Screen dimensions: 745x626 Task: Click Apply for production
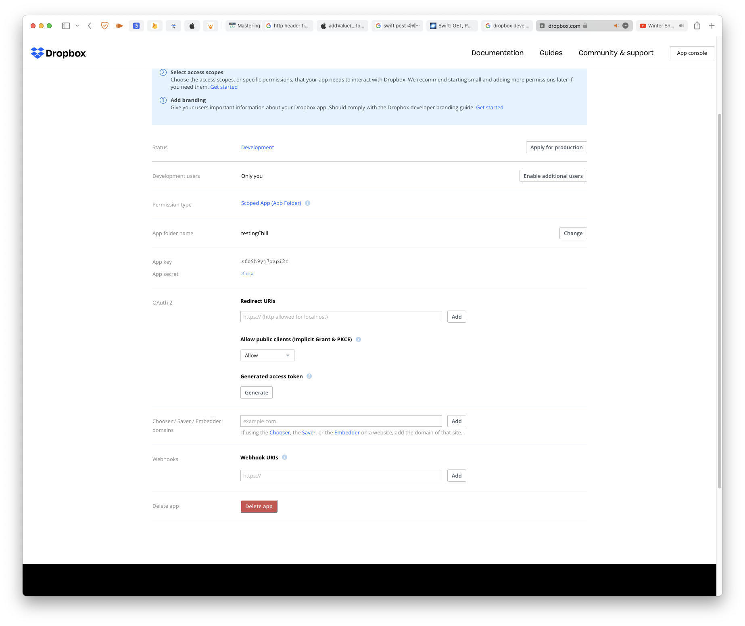click(x=556, y=147)
